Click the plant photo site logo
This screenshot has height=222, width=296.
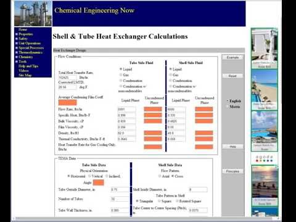tap(33, 14)
